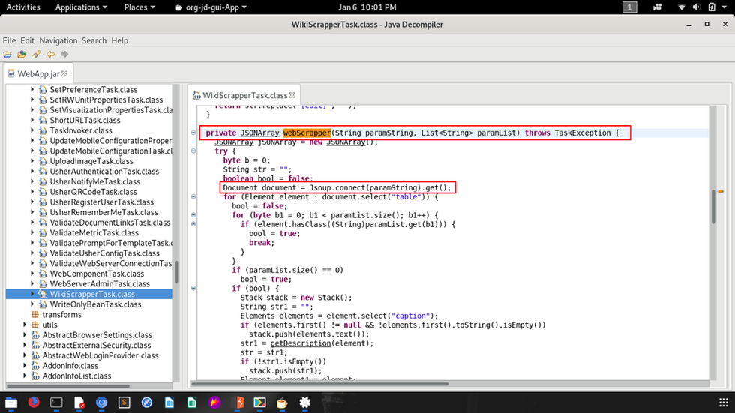Click the Search toolbar icon

pos(36,54)
